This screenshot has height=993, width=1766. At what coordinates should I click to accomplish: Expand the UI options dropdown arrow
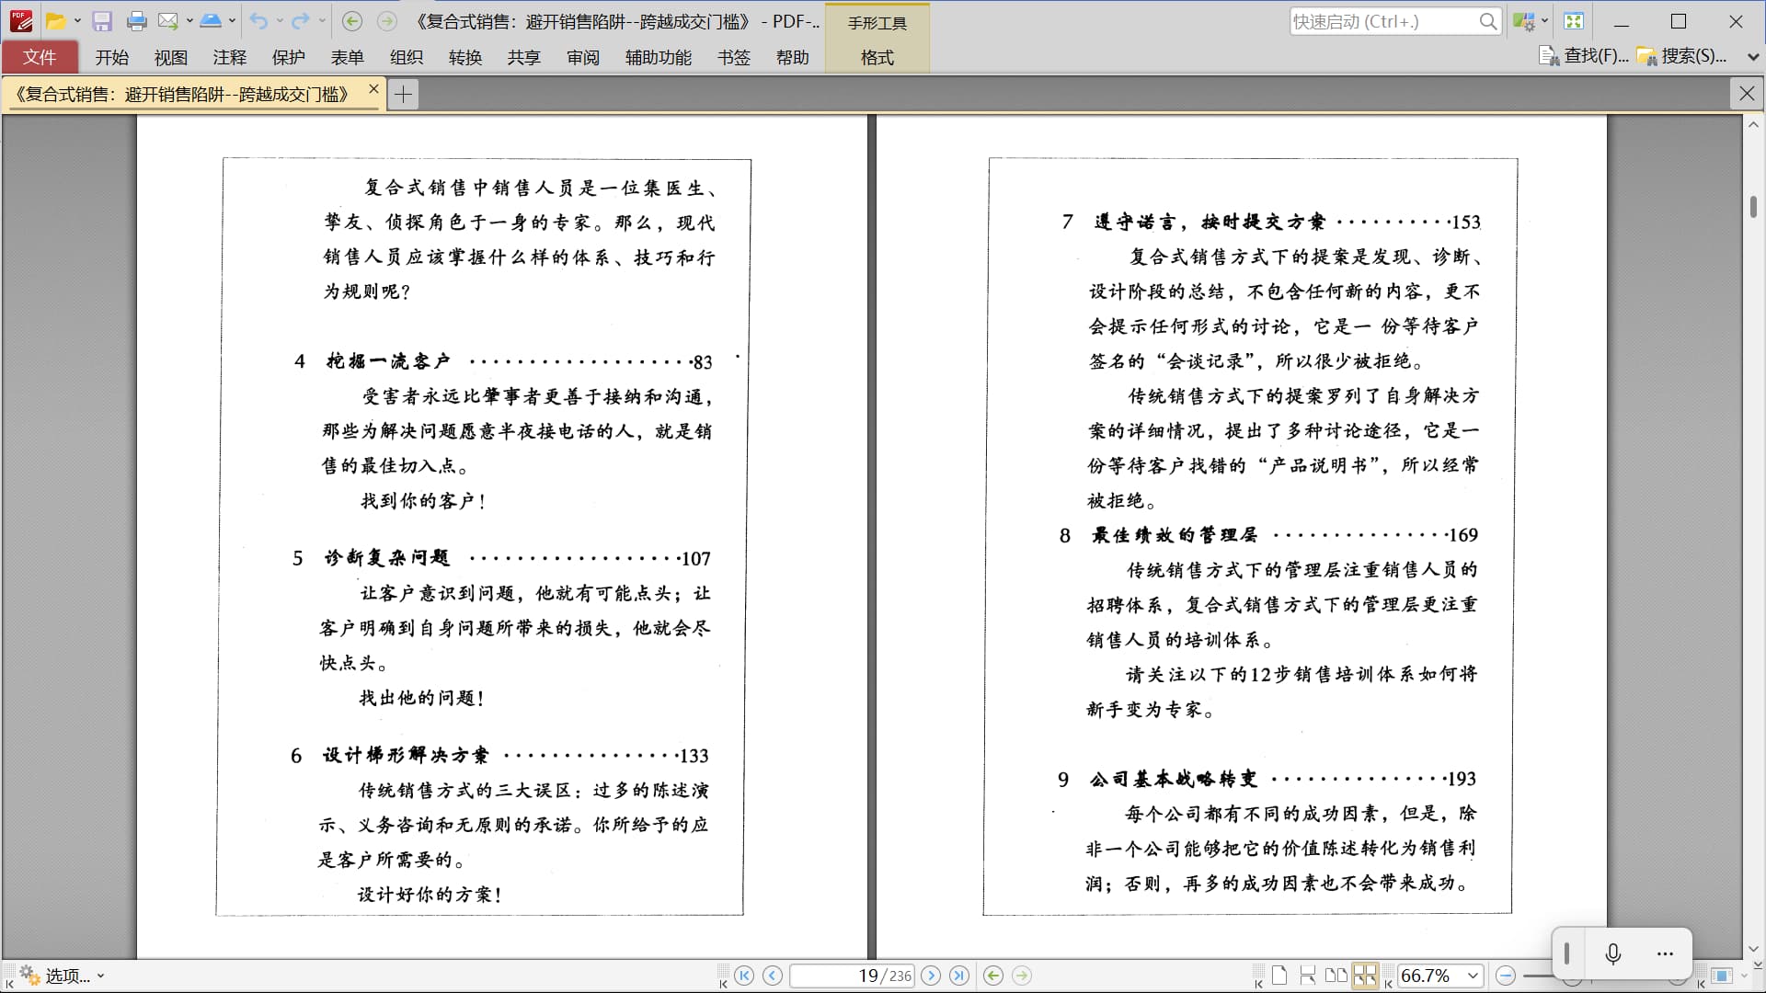[x=1544, y=21]
